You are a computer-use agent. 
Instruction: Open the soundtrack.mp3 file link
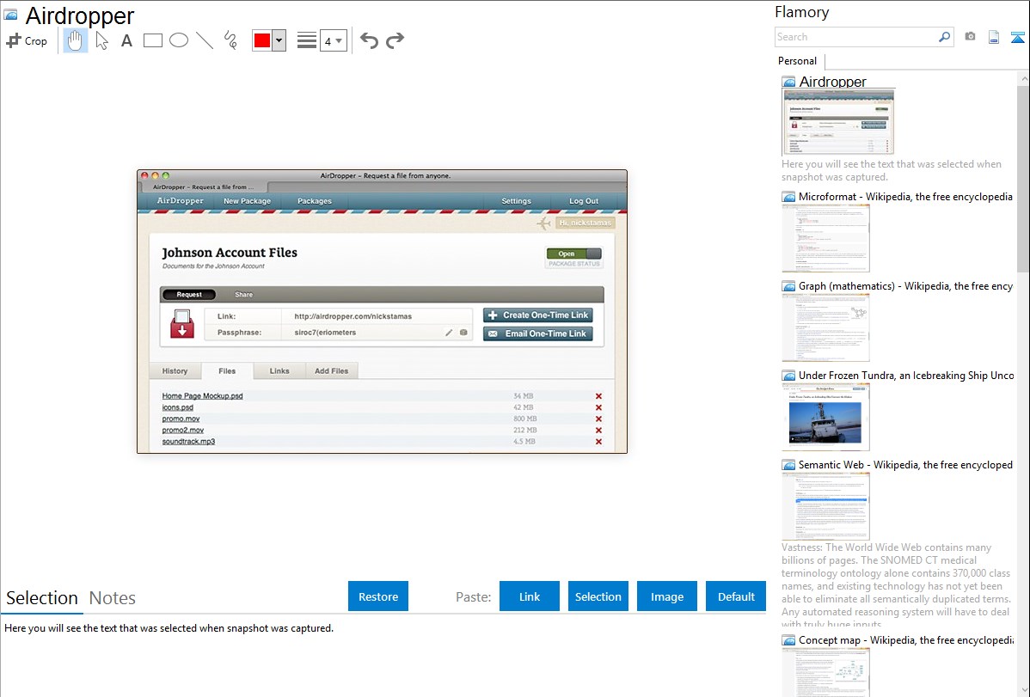tap(188, 442)
